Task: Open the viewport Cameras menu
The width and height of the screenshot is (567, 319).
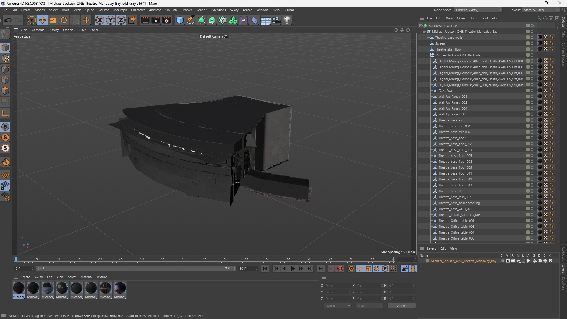Action: click(38, 30)
